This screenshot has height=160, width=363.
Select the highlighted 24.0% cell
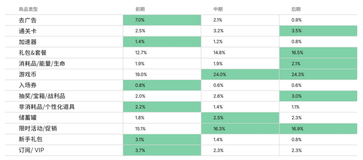point(240,74)
